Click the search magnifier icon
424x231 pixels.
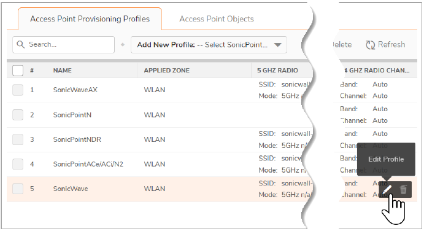point(20,44)
